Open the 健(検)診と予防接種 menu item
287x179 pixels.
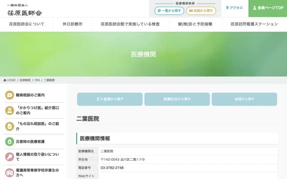click(195, 24)
